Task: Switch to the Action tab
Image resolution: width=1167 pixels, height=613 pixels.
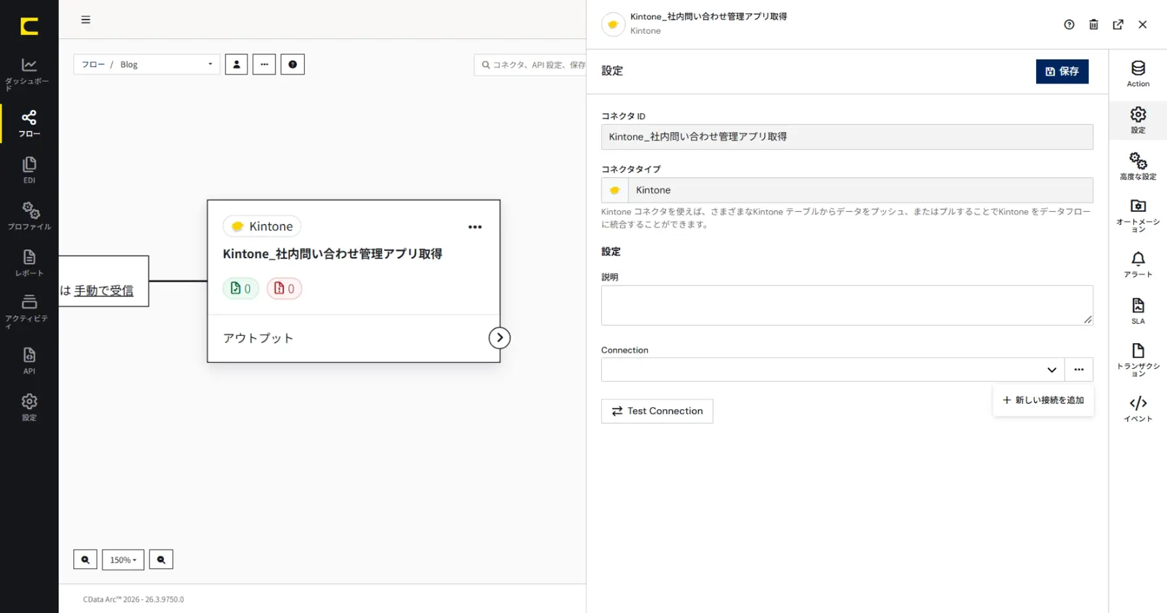Action: coord(1138,74)
